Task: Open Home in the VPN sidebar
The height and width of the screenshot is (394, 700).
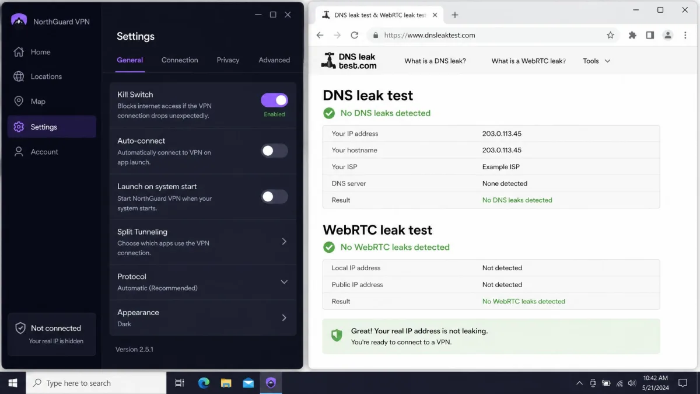Action: (x=51, y=52)
